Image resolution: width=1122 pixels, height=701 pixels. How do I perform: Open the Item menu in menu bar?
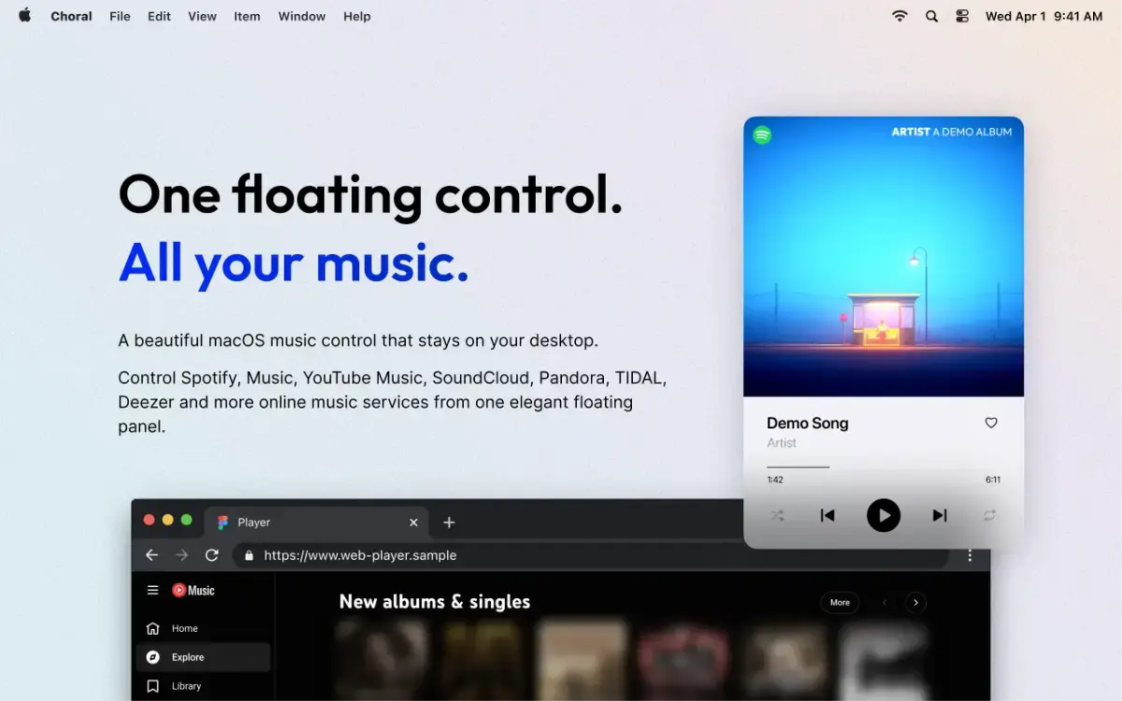tap(247, 16)
